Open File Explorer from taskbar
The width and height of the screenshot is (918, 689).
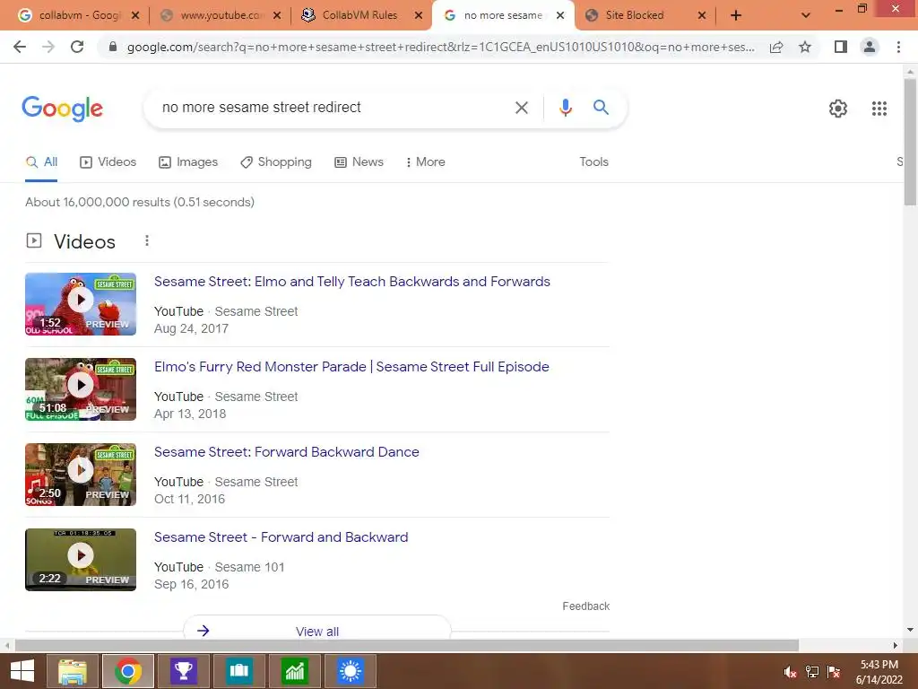point(72,671)
